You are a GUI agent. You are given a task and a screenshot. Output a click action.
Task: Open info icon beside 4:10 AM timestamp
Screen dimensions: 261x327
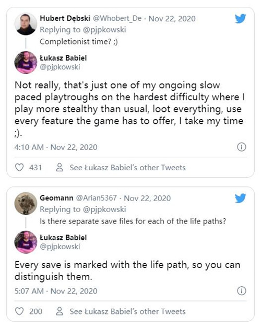[241, 147]
